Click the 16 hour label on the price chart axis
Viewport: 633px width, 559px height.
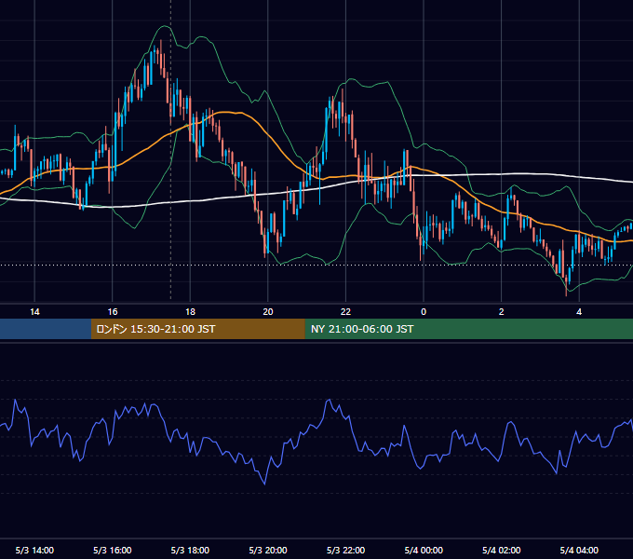113,312
